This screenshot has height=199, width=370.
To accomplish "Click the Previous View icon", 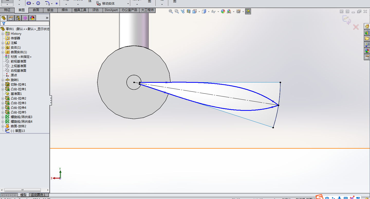I will 183,11.
